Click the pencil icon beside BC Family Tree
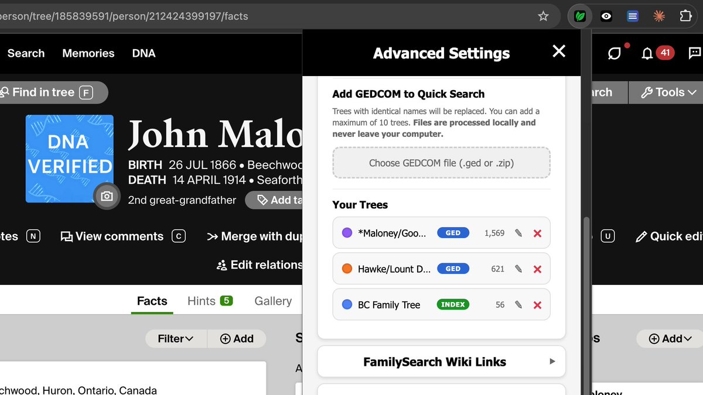Viewport: 703px width, 395px height. click(x=518, y=304)
